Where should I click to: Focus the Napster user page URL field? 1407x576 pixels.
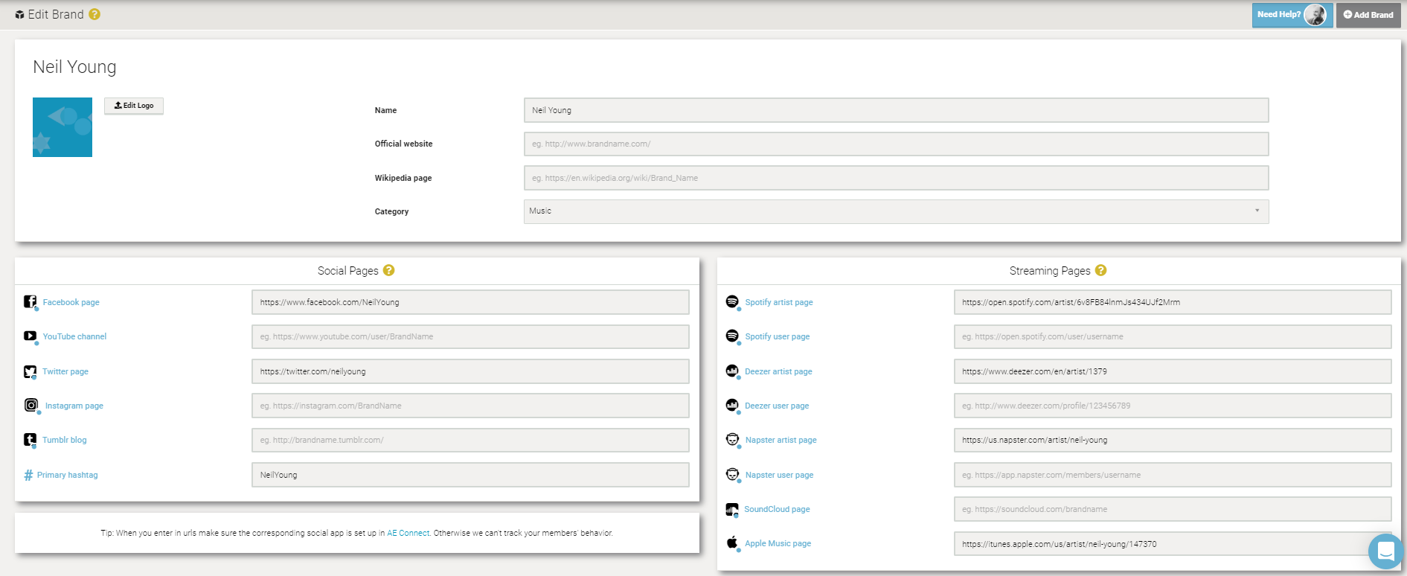click(x=1173, y=475)
